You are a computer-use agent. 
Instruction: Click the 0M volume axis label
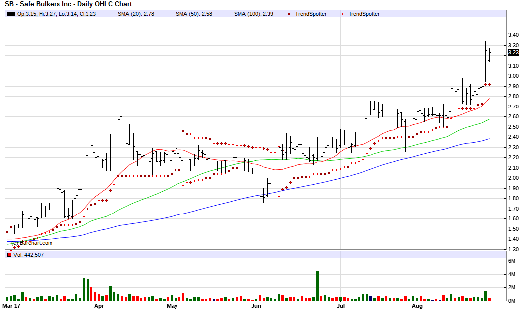tap(512, 301)
